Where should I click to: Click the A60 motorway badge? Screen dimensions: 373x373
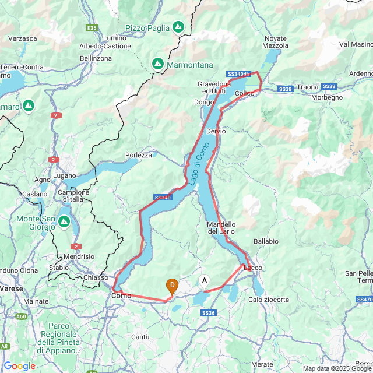point(21,316)
